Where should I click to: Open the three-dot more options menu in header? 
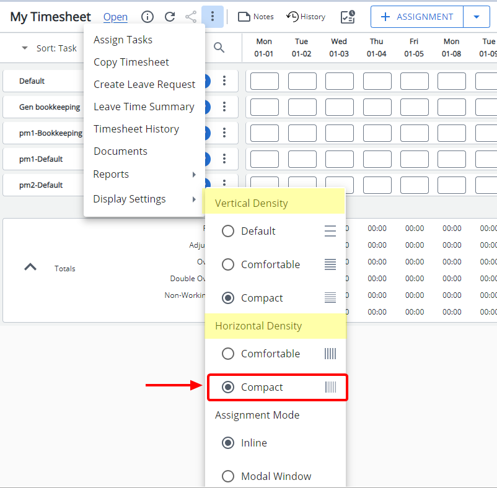(213, 17)
